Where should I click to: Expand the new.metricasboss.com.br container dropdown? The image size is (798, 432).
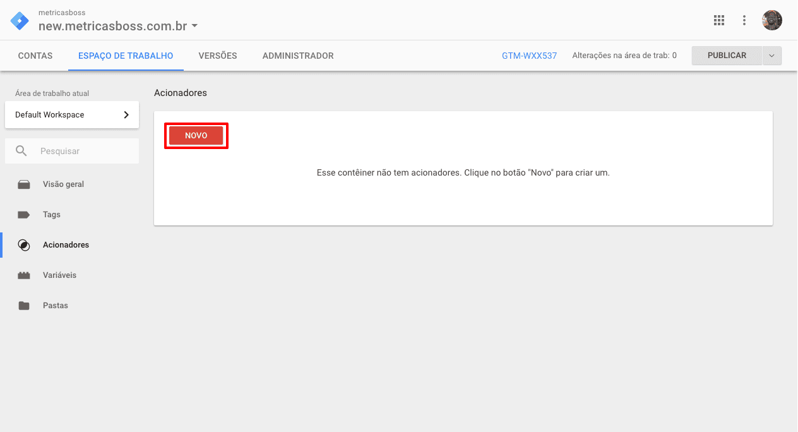click(x=194, y=27)
